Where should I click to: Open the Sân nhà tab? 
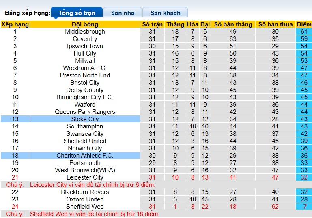coord(123,13)
